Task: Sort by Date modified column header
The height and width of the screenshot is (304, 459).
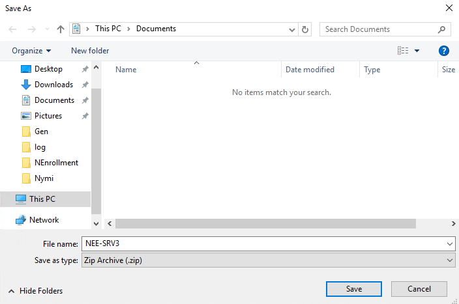Action: (x=310, y=70)
